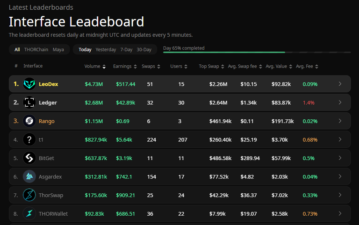The height and width of the screenshot is (225, 359).
Task: Expand the LeoDex row chevron
Action: [340, 84]
